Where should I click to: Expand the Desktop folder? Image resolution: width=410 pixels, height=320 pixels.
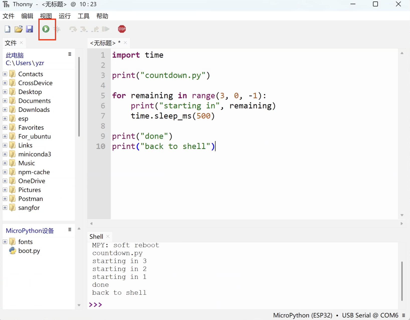[5, 92]
